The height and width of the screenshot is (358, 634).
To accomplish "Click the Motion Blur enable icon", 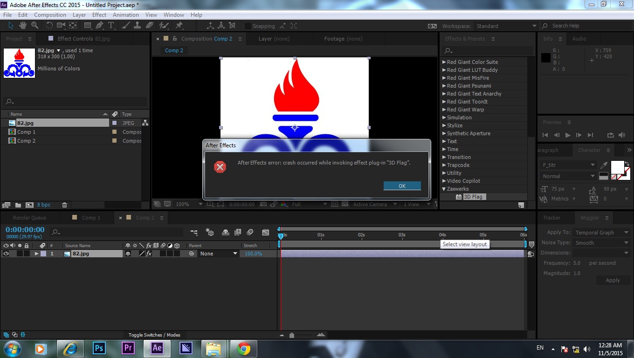I will [x=250, y=232].
